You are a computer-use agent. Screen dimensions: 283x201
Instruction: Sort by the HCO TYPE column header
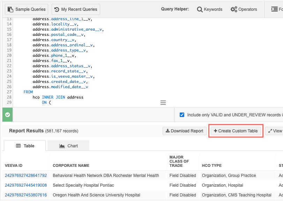click(211, 165)
